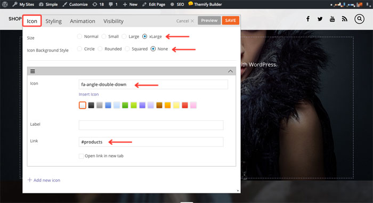
Task: Switch to the Animation tab
Action: pos(82,21)
